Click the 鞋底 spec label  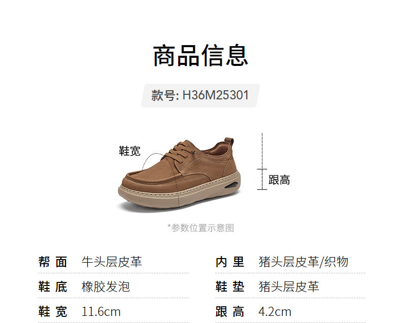(x=53, y=286)
